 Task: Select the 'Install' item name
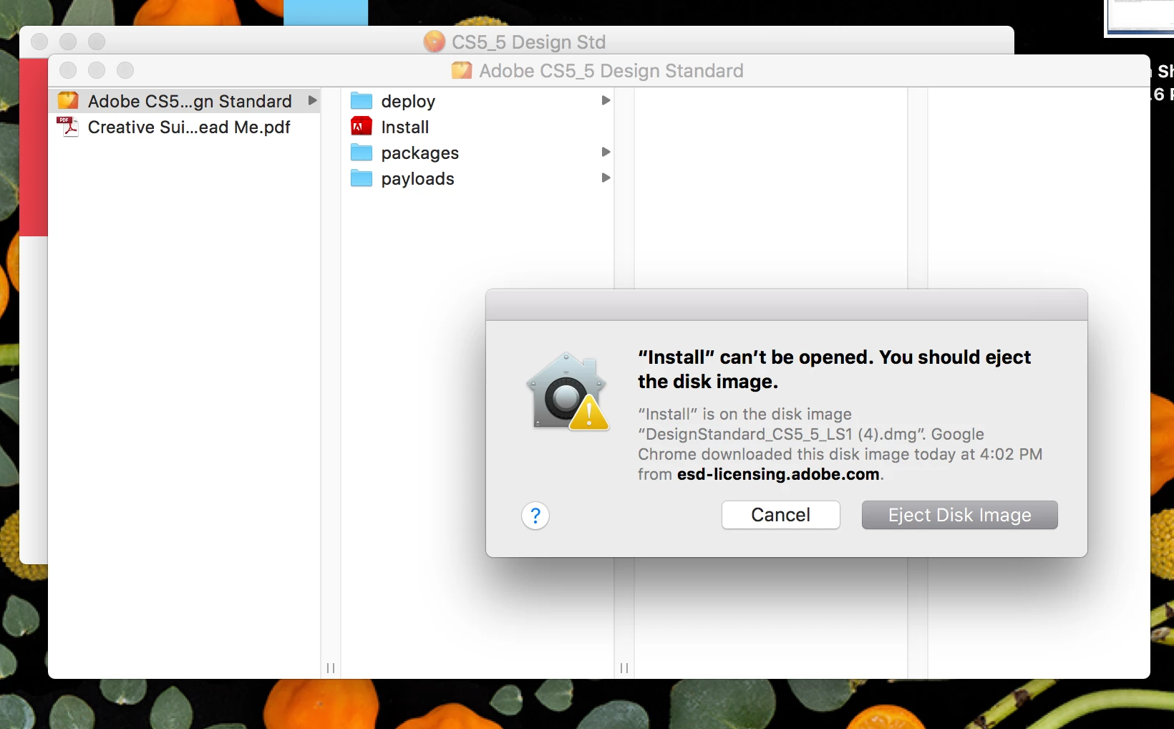(x=405, y=127)
